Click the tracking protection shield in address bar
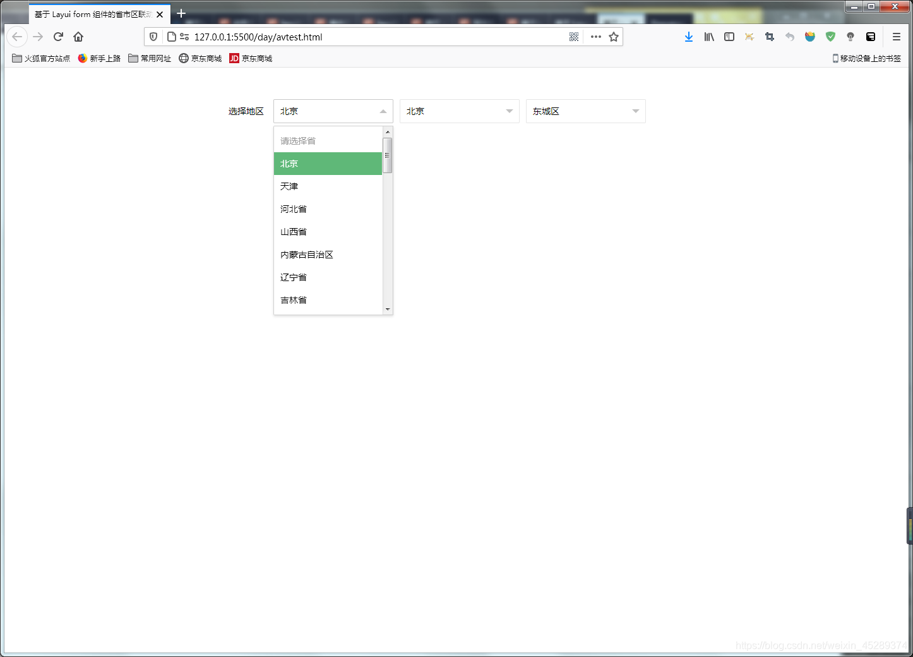The image size is (913, 657). tap(153, 37)
